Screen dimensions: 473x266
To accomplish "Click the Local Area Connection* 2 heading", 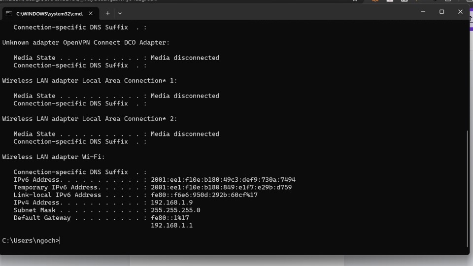I will pyautogui.click(x=90, y=119).
